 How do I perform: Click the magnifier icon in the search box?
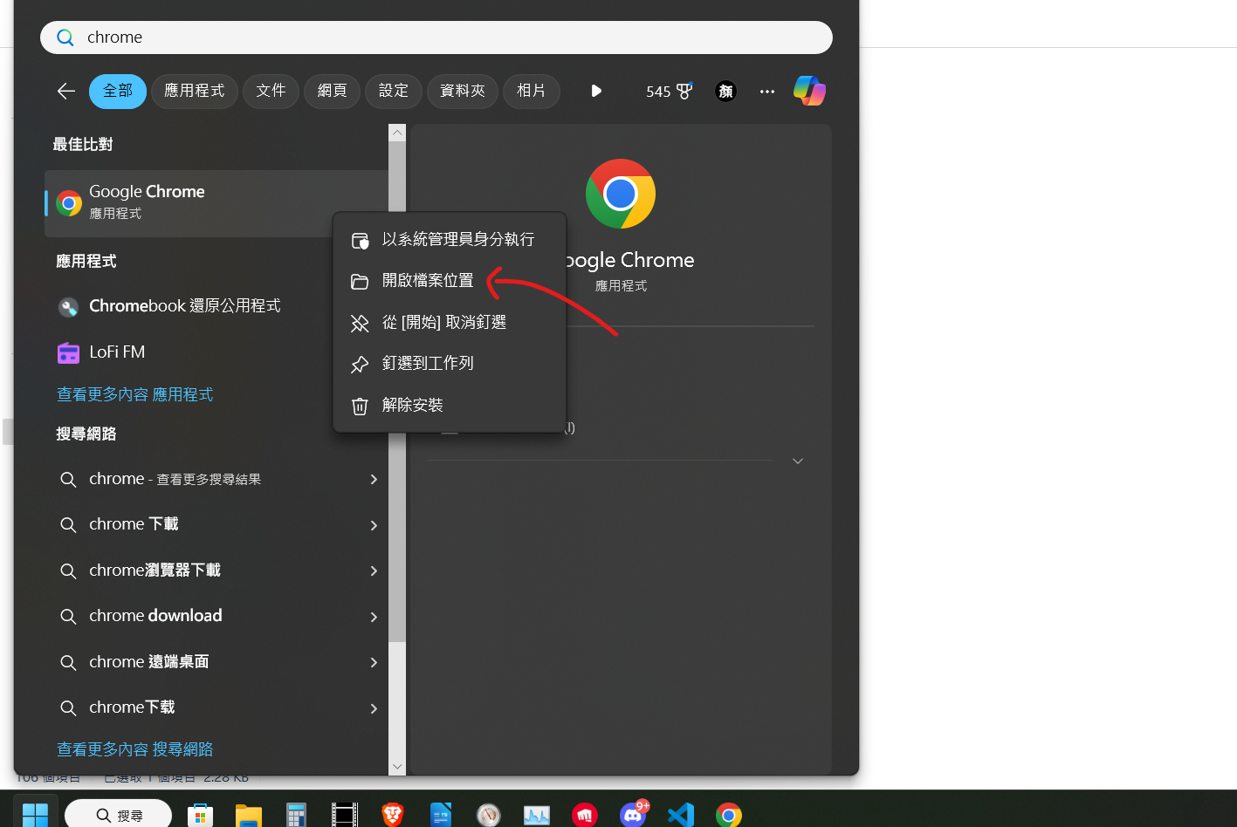pos(65,38)
